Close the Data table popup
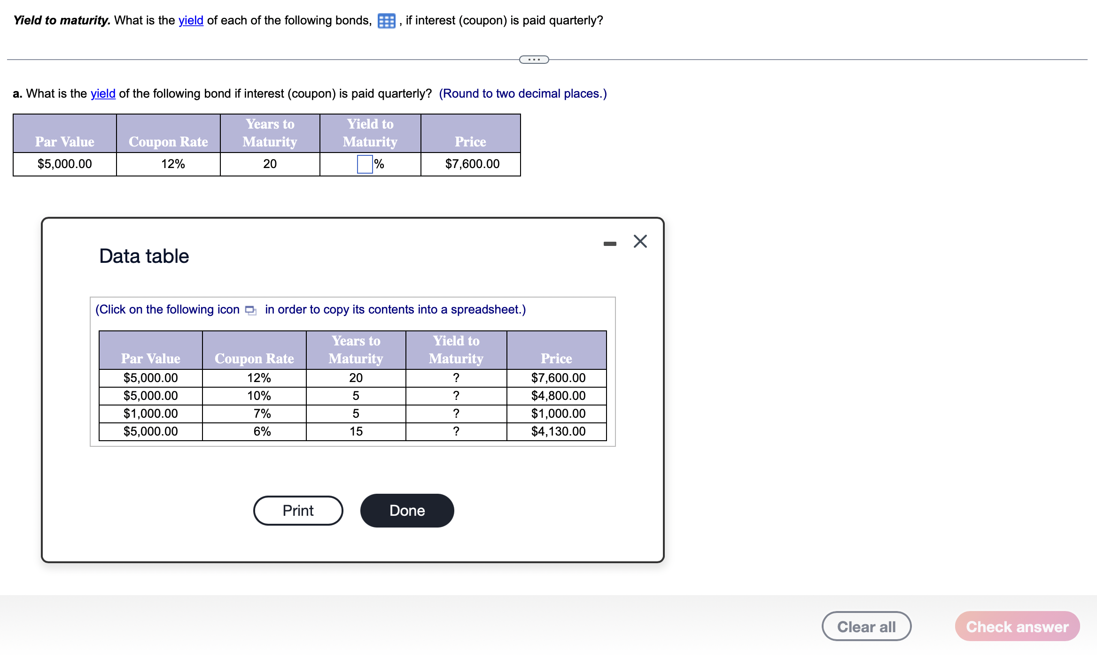1097x658 pixels. (640, 241)
